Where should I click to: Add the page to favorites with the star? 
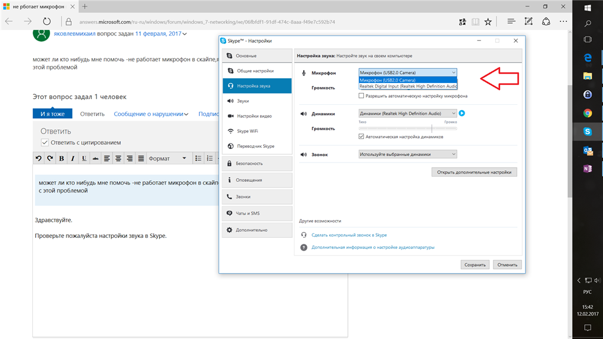pos(488,22)
